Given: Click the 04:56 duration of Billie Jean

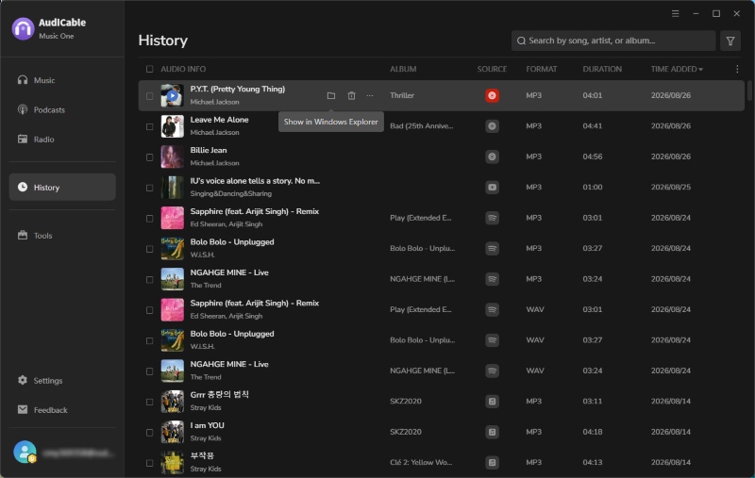Looking at the screenshot, I should (593, 157).
